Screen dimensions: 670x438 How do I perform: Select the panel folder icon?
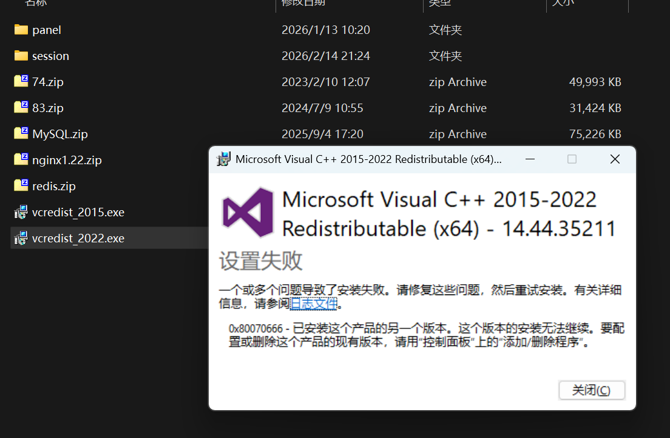point(21,30)
